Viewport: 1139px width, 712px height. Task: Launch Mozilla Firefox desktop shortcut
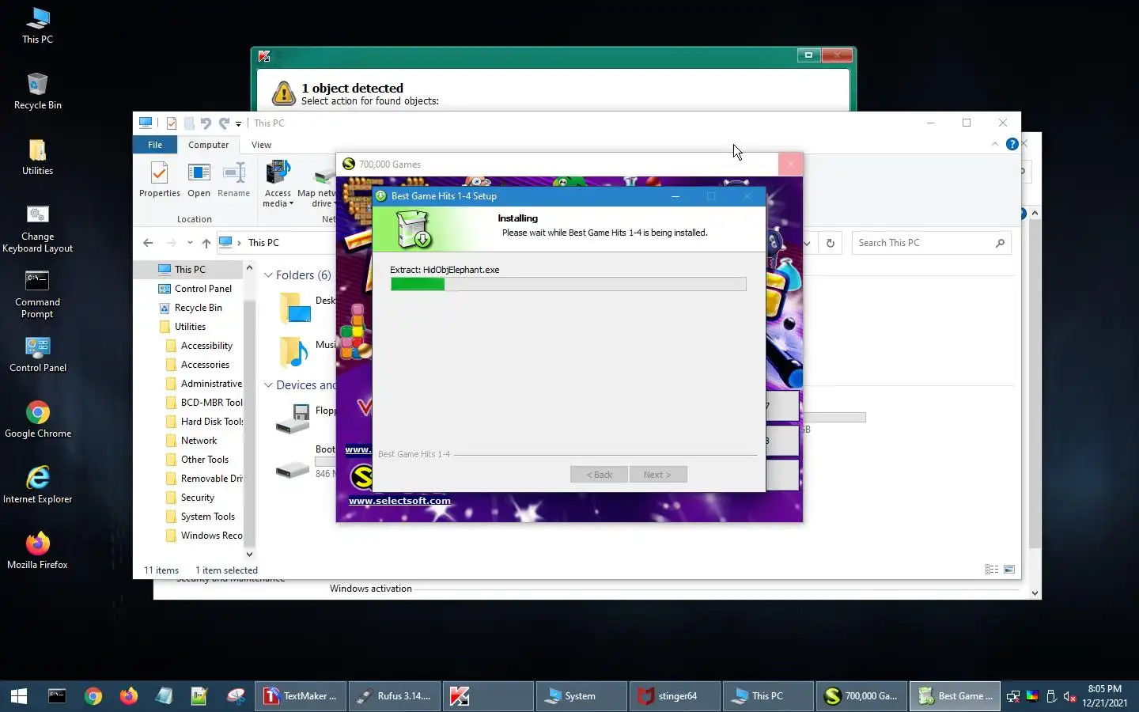coord(37,551)
